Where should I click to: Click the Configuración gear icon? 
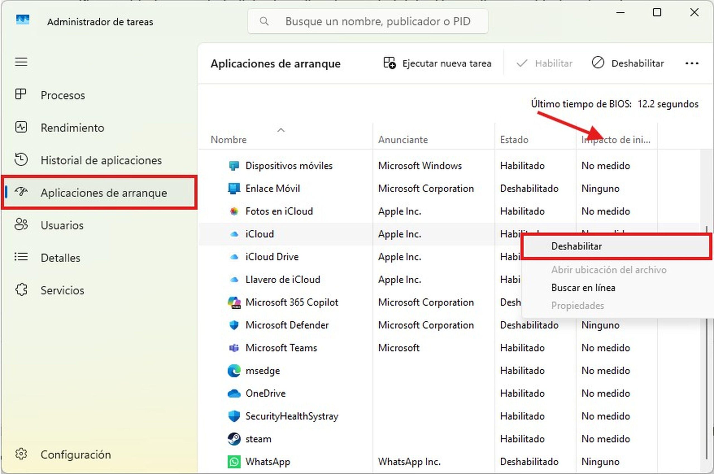[21, 454]
